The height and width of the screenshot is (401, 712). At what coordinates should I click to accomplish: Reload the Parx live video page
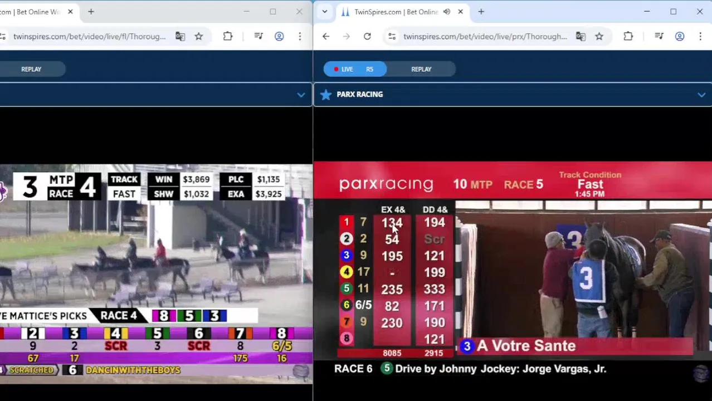pyautogui.click(x=367, y=36)
